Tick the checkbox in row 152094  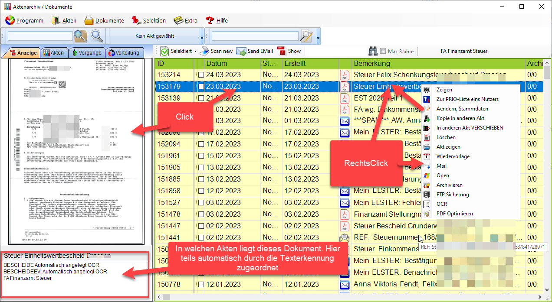(x=201, y=144)
